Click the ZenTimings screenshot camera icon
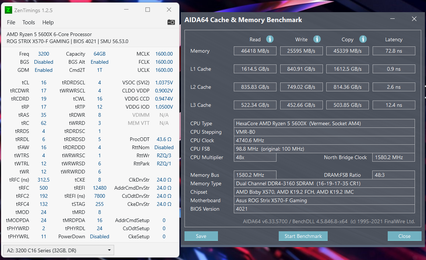 click(x=171, y=22)
